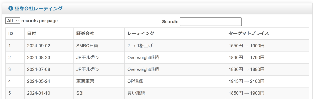
Task: Sort table by 日付 column header
Action: click(x=49, y=34)
